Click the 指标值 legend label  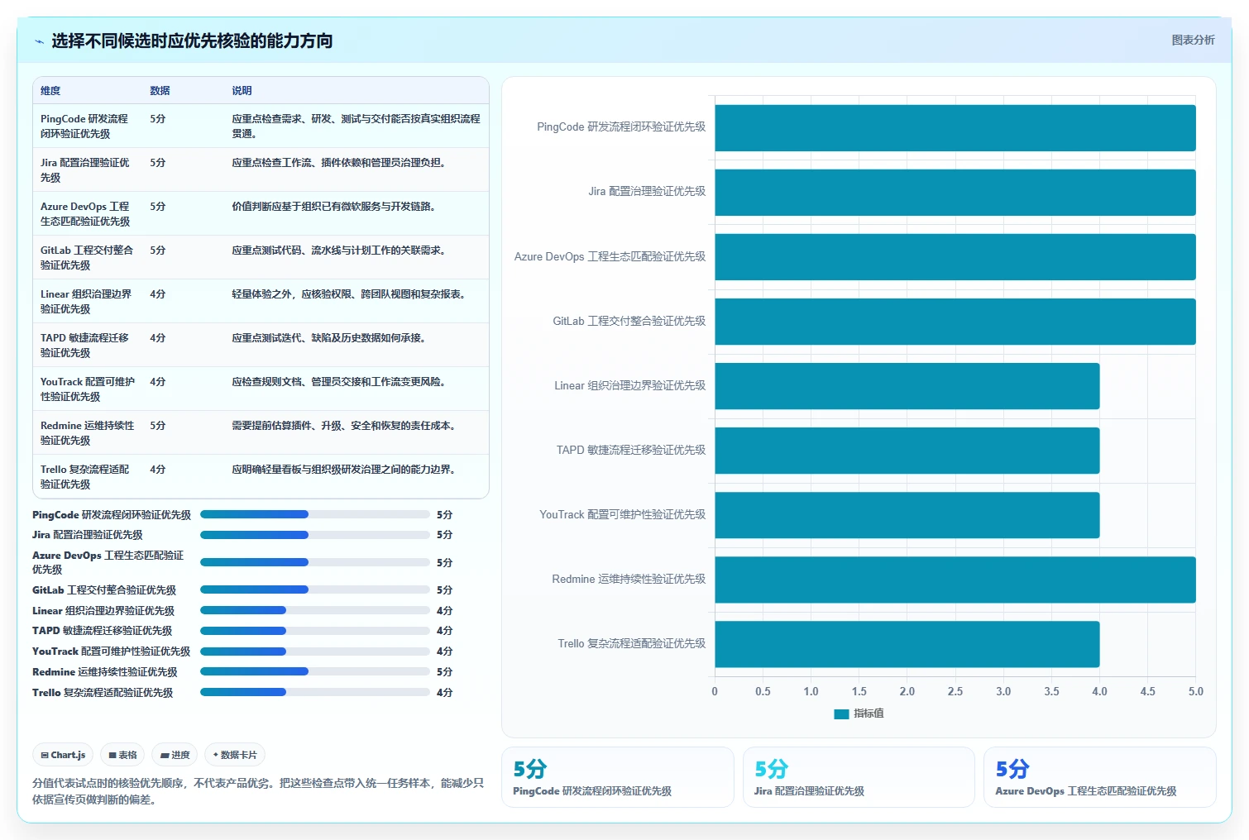tap(869, 714)
